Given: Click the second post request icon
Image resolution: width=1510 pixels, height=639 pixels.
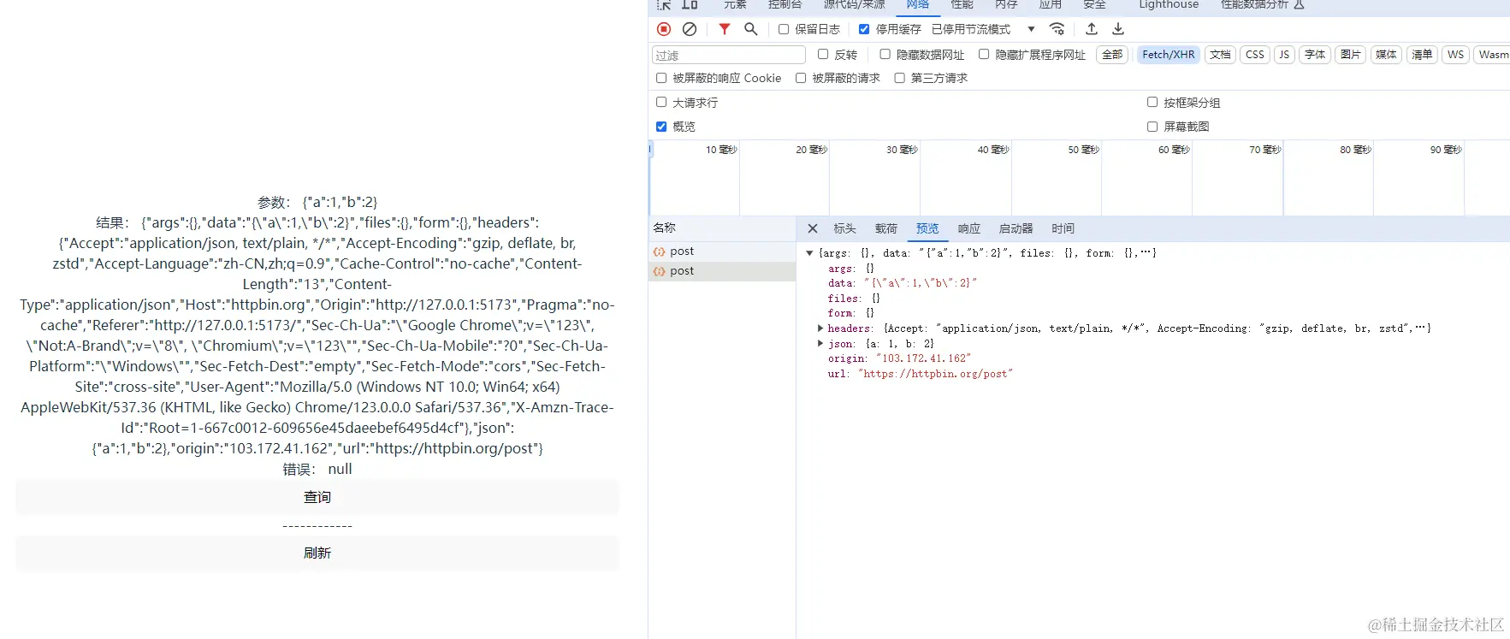Looking at the screenshot, I should tap(660, 271).
